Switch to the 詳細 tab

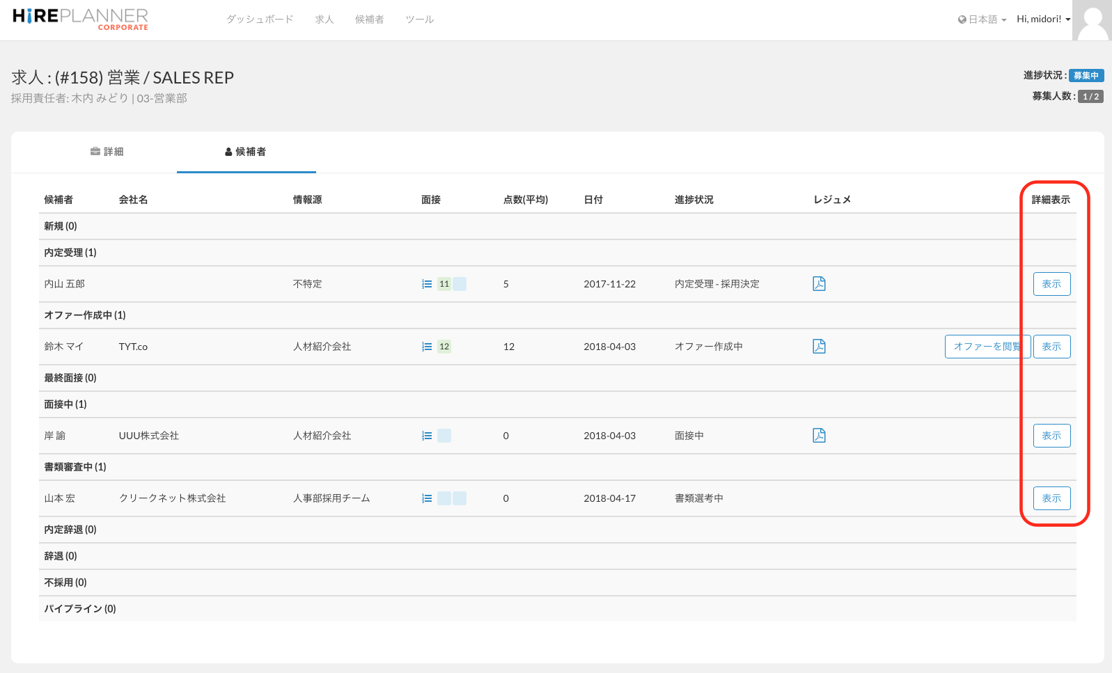point(107,152)
